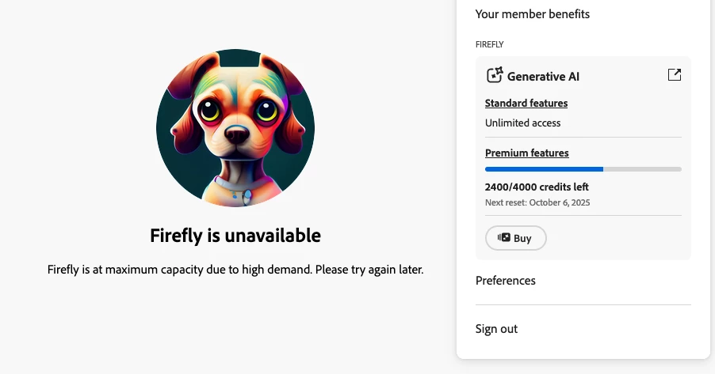Open the Premium features link

[526, 153]
